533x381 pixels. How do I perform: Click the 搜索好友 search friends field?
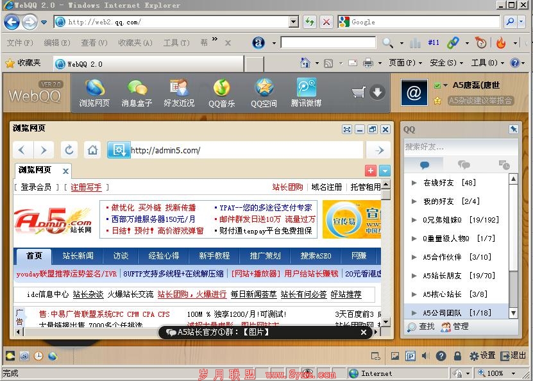point(461,147)
